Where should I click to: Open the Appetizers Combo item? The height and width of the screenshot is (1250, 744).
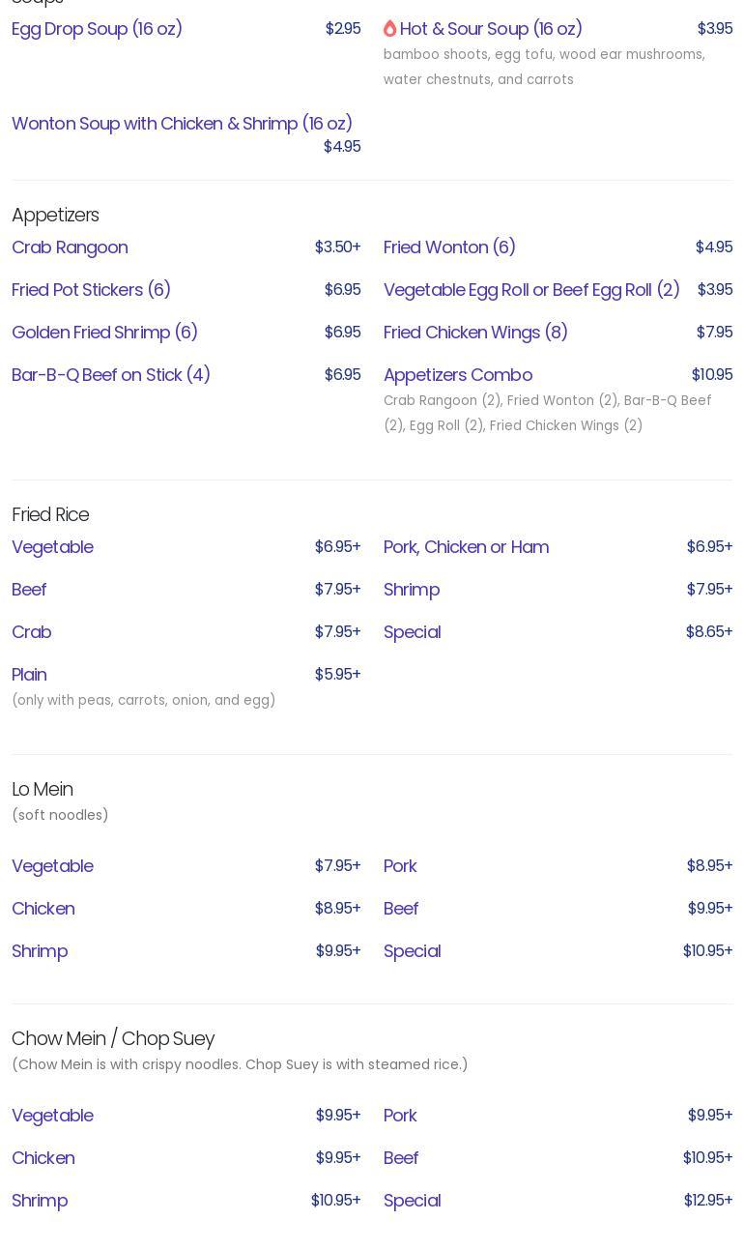click(x=458, y=375)
